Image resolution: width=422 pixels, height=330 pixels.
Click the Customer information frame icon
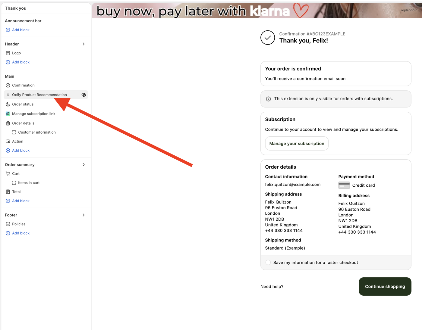tap(14, 132)
